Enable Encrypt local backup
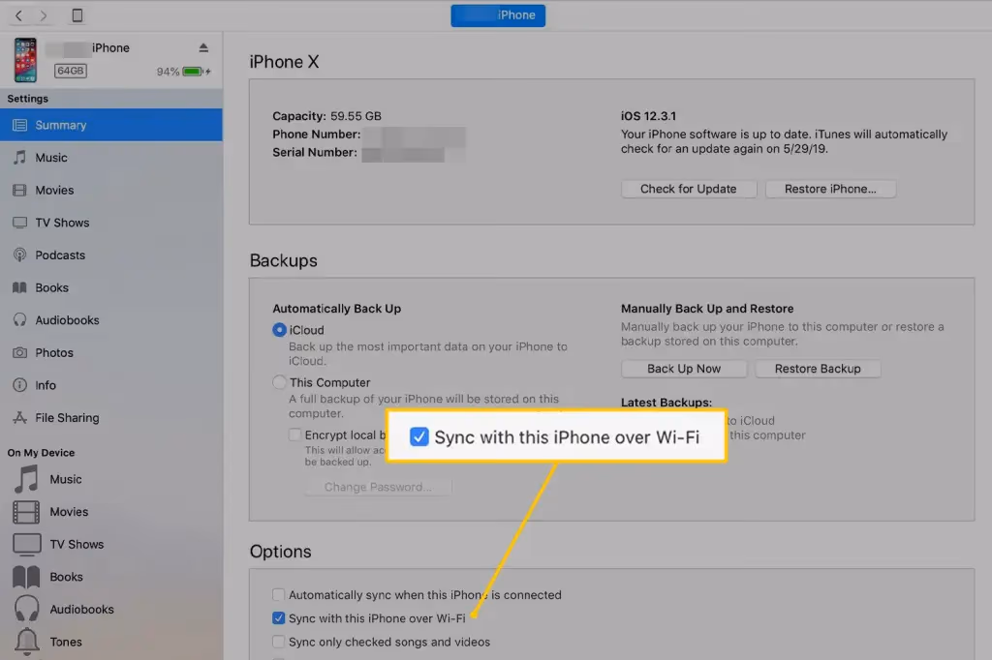Screen dimensions: 992x660 295,435
